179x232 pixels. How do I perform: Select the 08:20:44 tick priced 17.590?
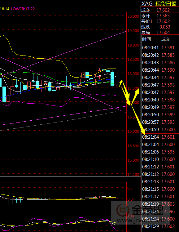pos(160,70)
